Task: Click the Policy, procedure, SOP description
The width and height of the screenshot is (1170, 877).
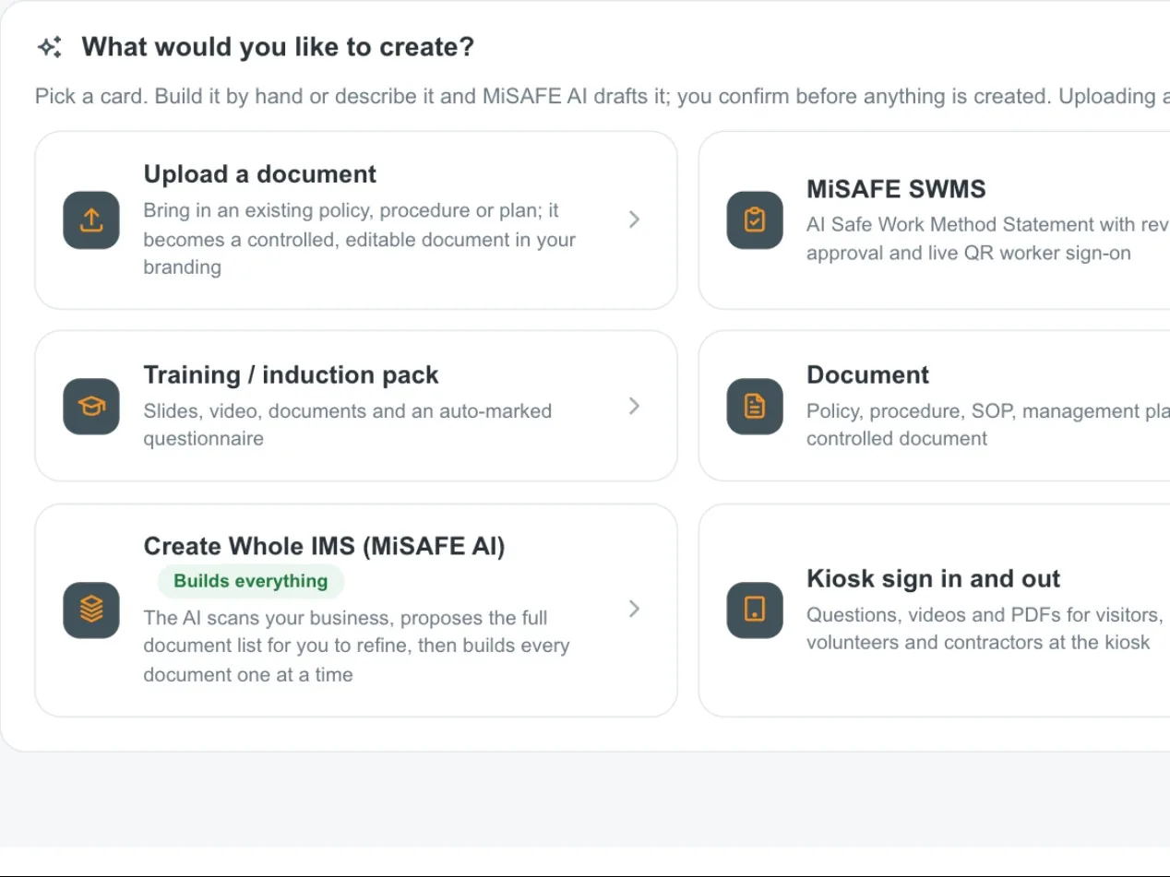Action: click(x=988, y=425)
